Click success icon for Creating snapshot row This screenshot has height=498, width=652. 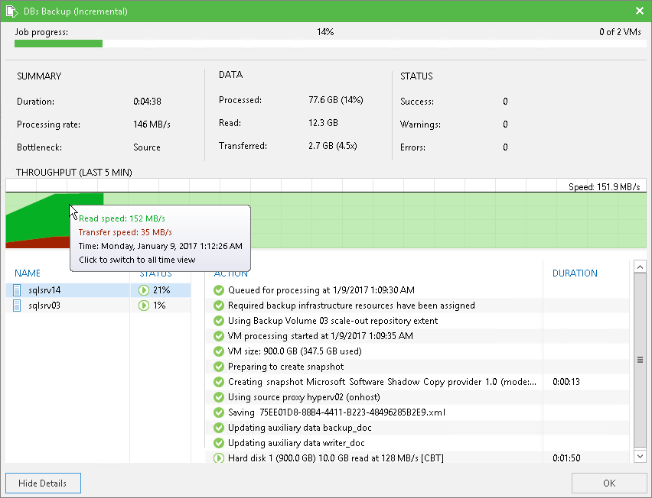[219, 382]
